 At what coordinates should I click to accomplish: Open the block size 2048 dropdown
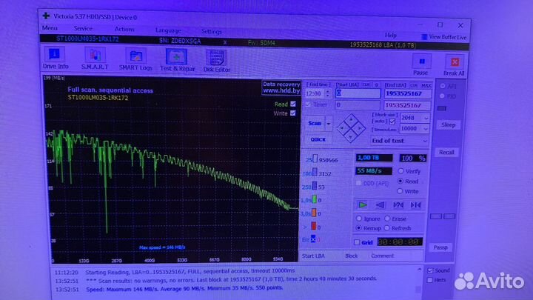tap(413, 118)
